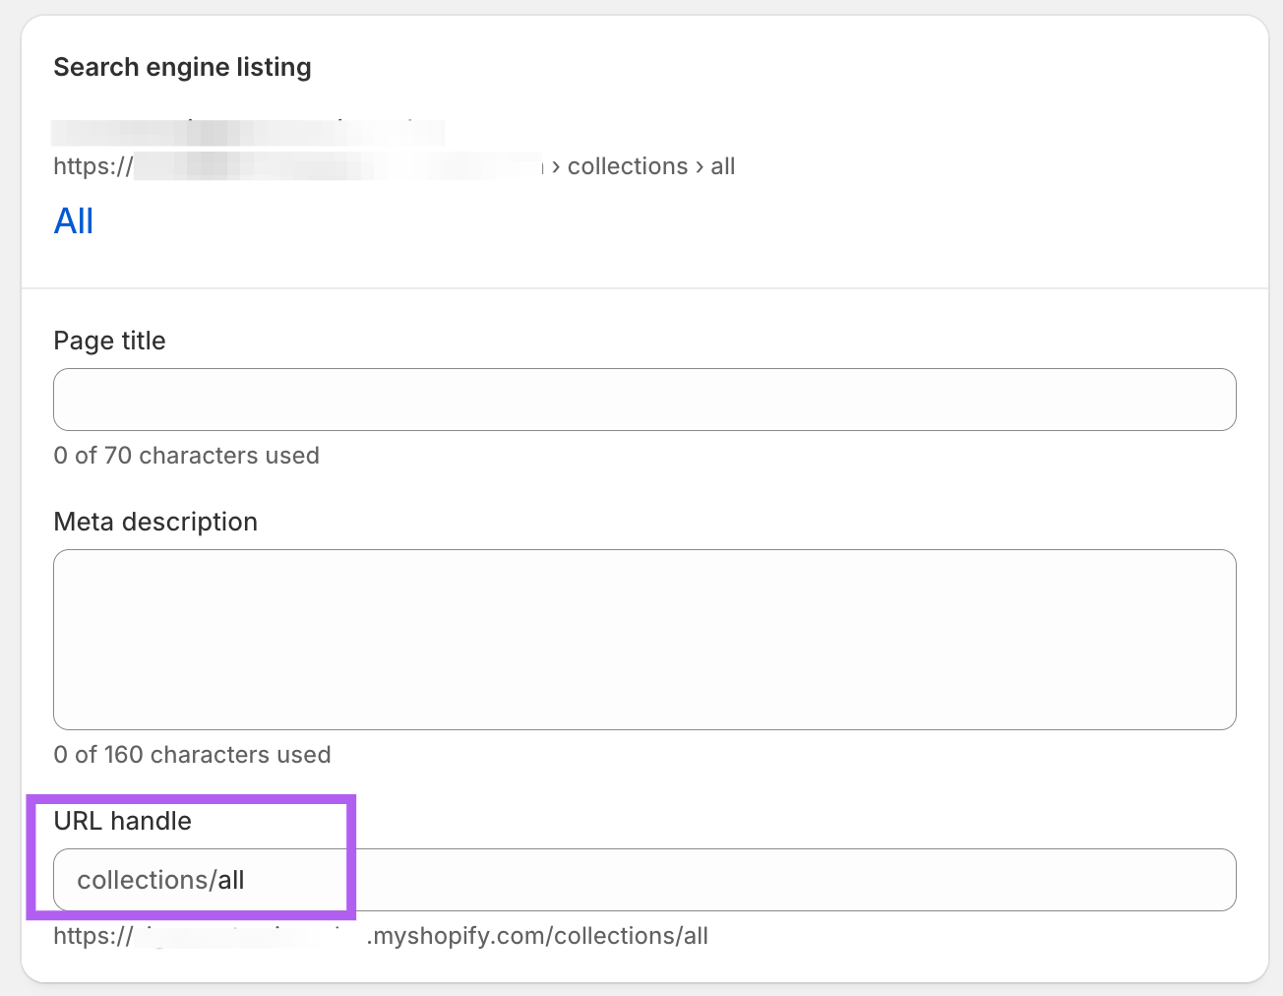This screenshot has width=1283, height=996.
Task: Click "collections" in the preview breadcrumb
Action: (x=628, y=166)
